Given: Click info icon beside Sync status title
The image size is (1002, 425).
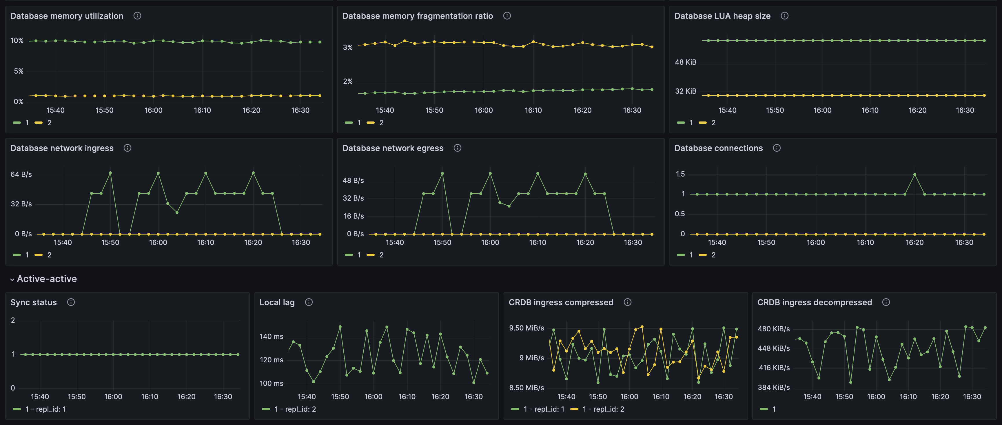Looking at the screenshot, I should pyautogui.click(x=71, y=302).
